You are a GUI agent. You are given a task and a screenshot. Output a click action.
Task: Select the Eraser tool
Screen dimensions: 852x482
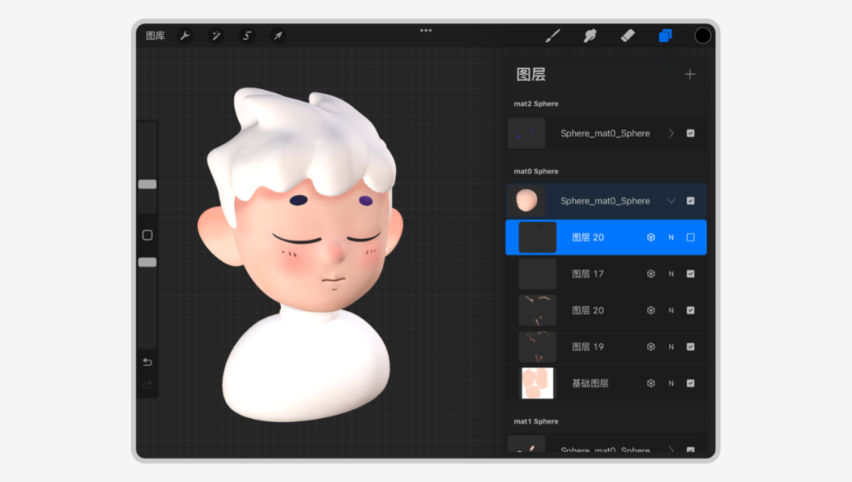tap(628, 35)
